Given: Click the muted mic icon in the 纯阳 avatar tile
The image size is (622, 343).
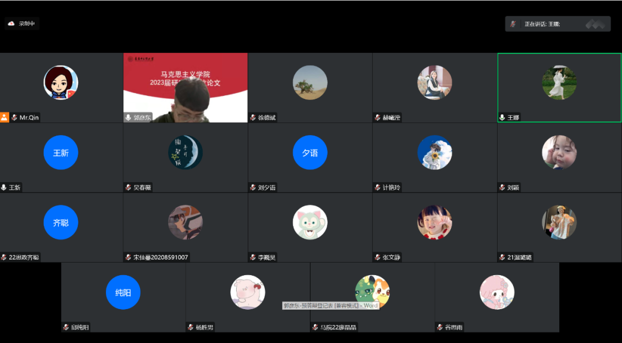Looking at the screenshot, I should tap(66, 327).
